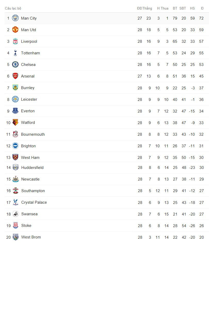Click the West Ham club crest

(x=15, y=157)
